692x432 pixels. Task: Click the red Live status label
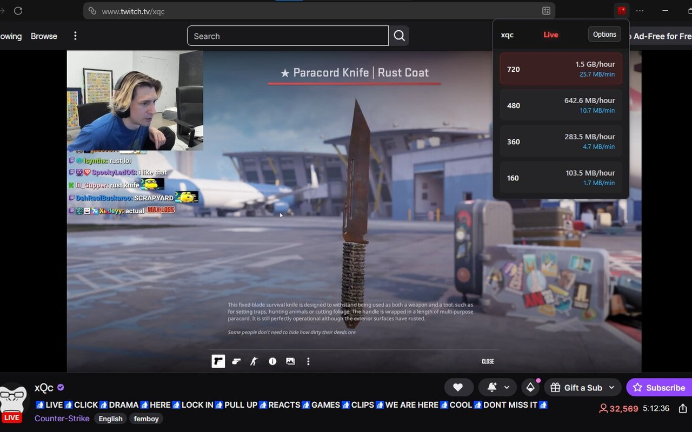[x=551, y=35]
